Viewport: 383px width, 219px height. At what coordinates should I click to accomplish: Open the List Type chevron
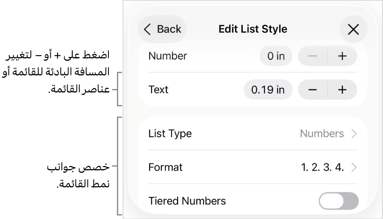click(354, 134)
